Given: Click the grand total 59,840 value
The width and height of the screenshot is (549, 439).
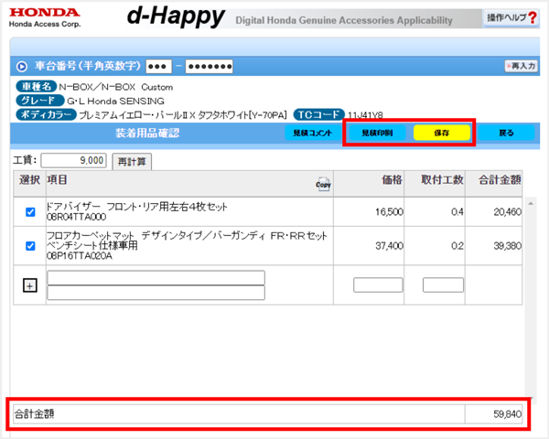Looking at the screenshot, I should point(507,414).
